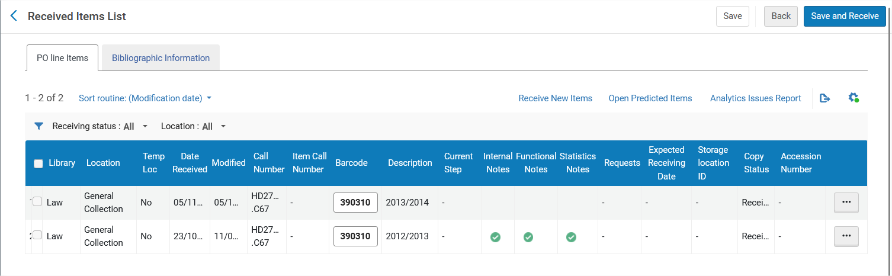Click the Barcode column header

click(x=351, y=163)
